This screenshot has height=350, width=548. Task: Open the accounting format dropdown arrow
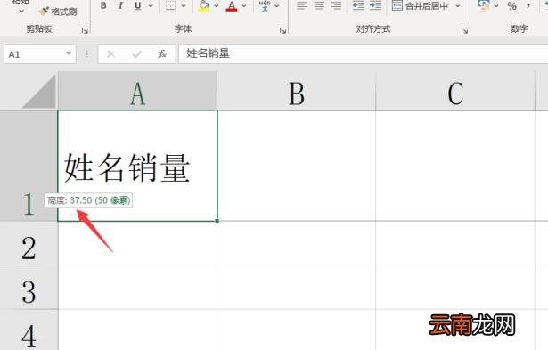pyautogui.click(x=496, y=5)
